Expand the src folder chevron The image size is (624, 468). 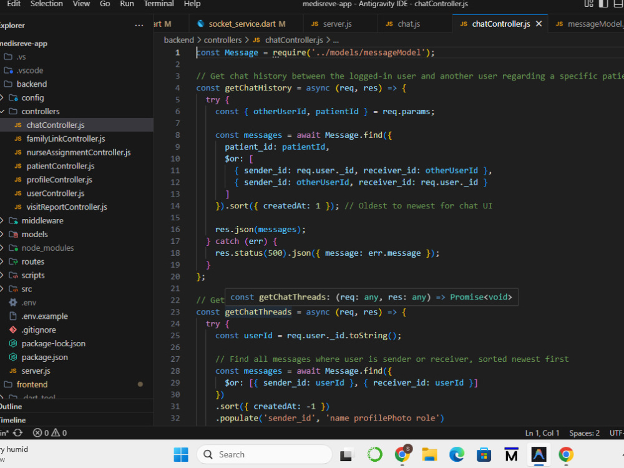(x=2, y=289)
